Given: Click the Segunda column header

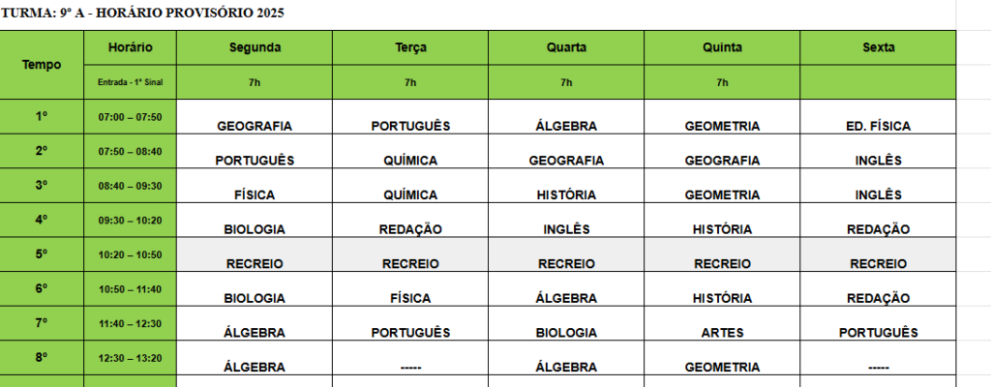Looking at the screenshot, I should tap(255, 48).
